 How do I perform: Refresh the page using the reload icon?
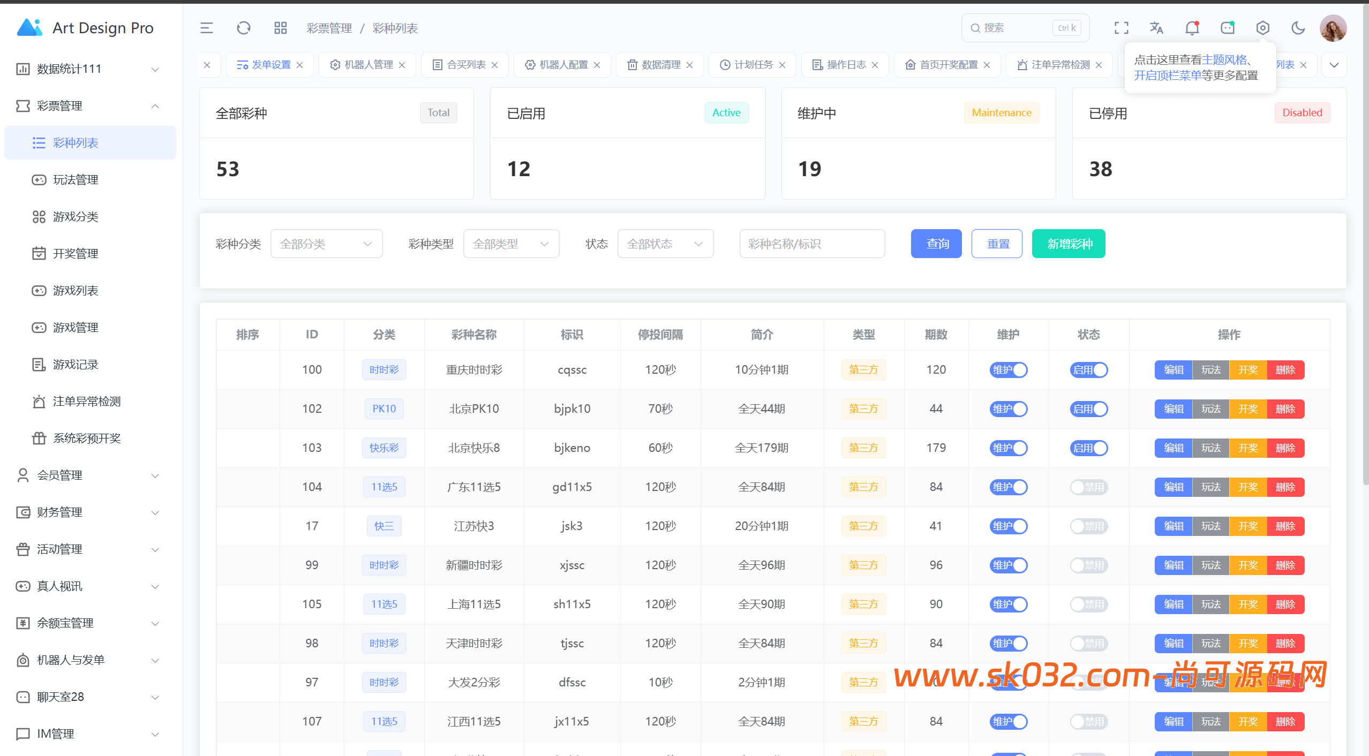coord(243,28)
